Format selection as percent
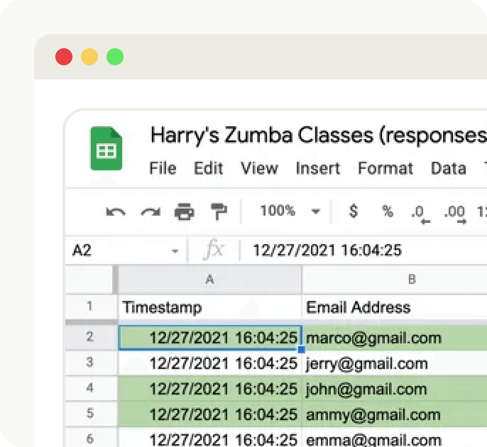Screen dimensions: 487x447 (387, 212)
